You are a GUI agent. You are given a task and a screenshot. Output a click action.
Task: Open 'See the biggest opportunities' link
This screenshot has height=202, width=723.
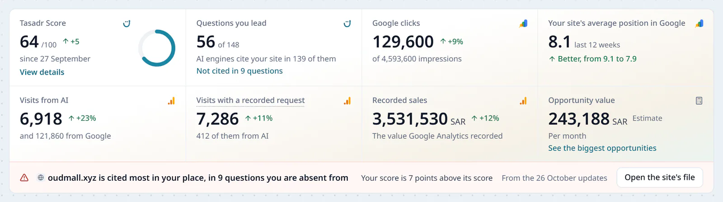602,148
